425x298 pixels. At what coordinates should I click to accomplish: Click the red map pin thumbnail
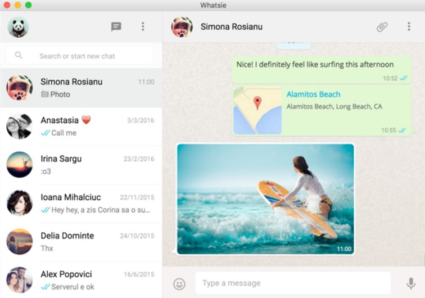click(x=257, y=110)
